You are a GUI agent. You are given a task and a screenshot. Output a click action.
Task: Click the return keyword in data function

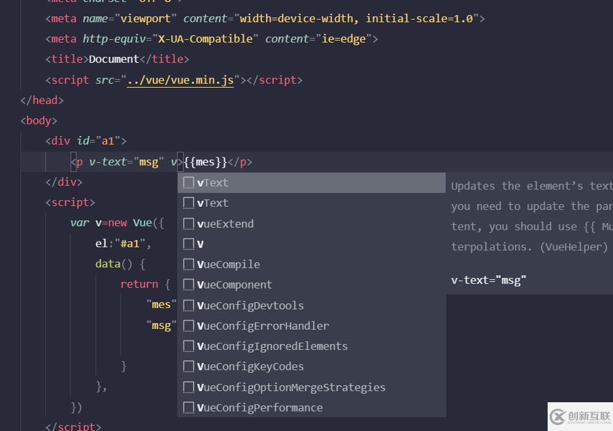point(139,284)
